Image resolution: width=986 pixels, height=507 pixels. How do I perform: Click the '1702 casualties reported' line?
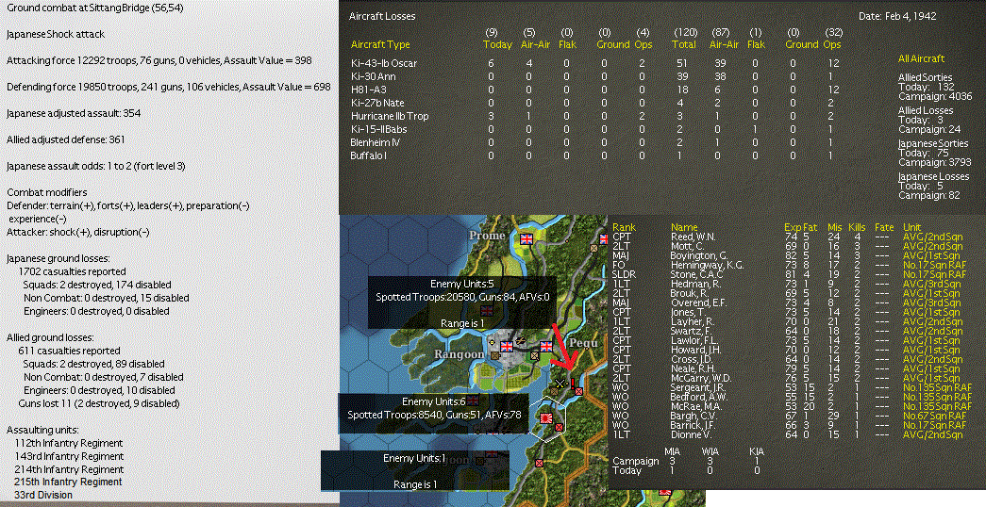73,271
